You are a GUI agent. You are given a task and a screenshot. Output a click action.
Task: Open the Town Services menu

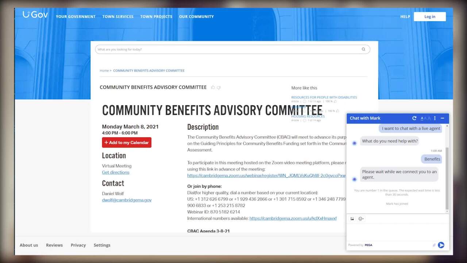click(x=118, y=17)
